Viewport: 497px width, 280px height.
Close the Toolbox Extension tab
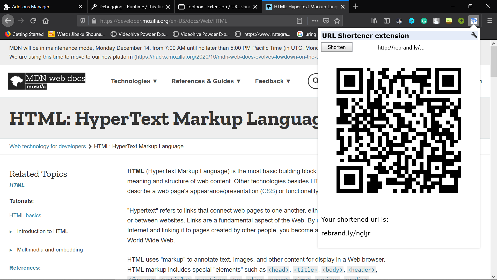(255, 7)
